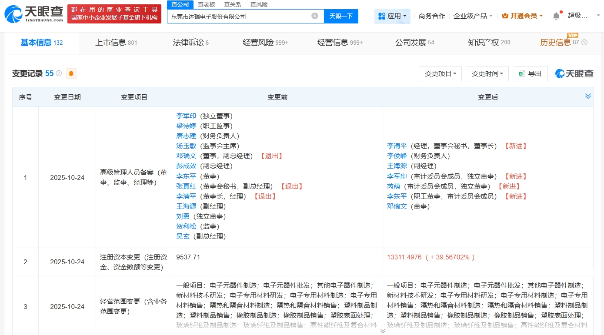Click into the company search input field

(x=239, y=16)
